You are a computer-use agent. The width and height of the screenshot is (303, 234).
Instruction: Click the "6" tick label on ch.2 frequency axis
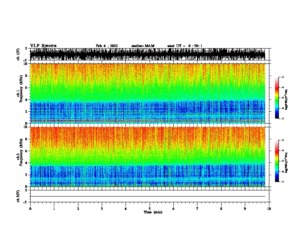click(27, 151)
